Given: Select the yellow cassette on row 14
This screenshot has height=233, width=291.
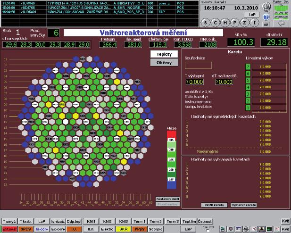Looking at the screenshot, I should pos(120,133).
